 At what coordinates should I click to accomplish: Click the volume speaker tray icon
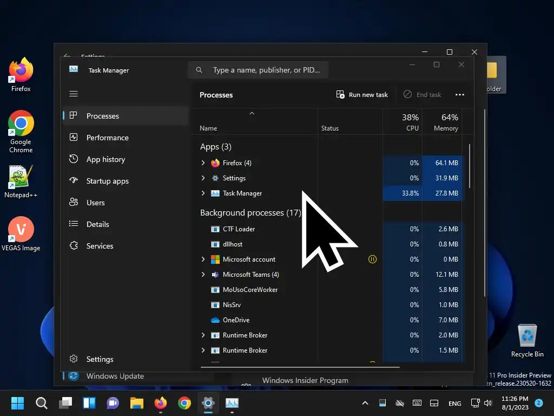coord(488,403)
